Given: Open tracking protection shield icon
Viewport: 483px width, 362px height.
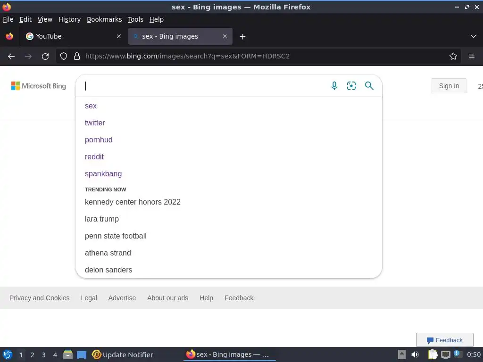Looking at the screenshot, I should (x=64, y=56).
